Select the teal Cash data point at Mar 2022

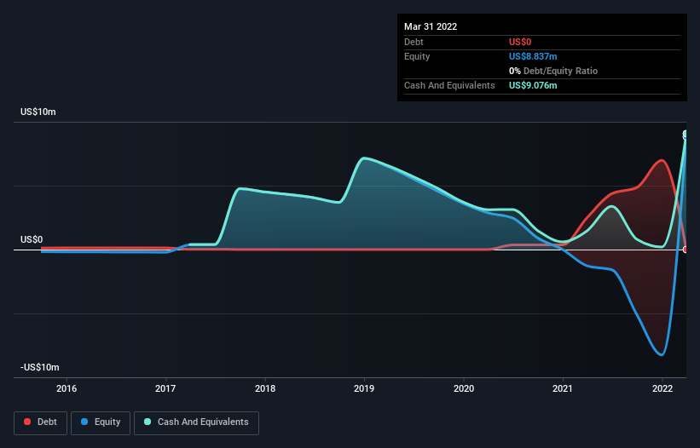[x=686, y=134]
